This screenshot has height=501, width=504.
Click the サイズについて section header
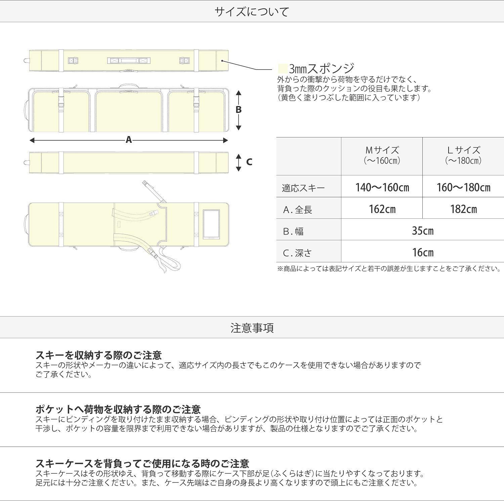point(252,12)
